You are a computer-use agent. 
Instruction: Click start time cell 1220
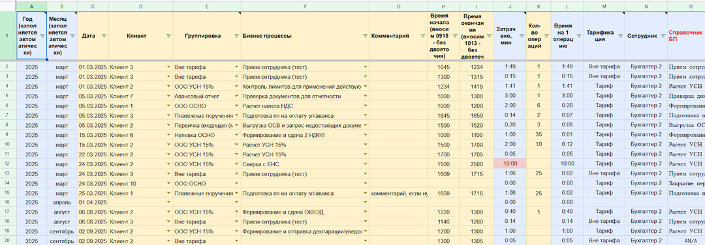443,212
